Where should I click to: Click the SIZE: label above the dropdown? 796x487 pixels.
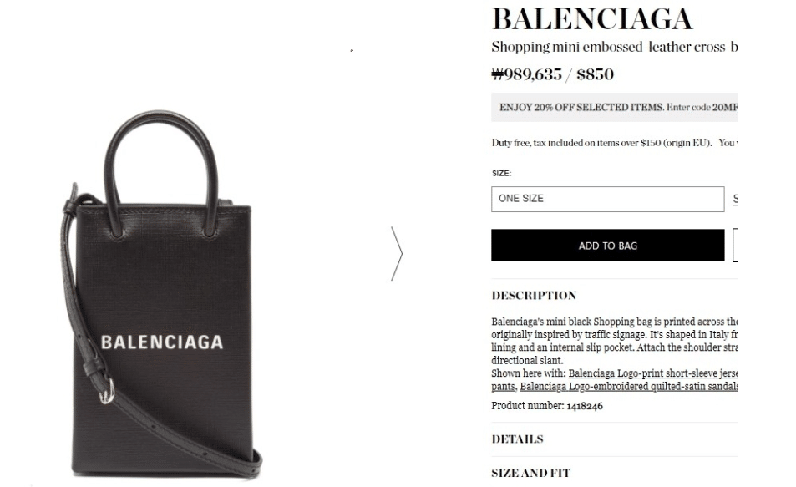(501, 173)
